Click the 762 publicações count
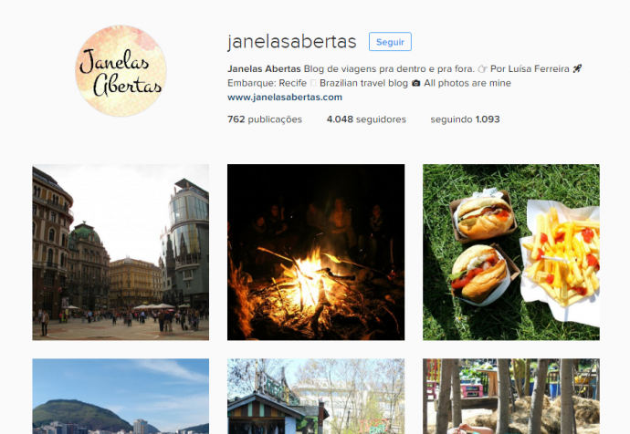 (265, 119)
